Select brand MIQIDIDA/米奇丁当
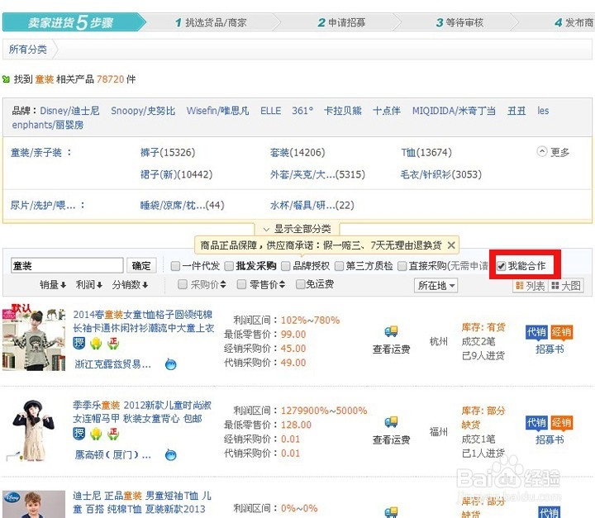 pyautogui.click(x=454, y=111)
